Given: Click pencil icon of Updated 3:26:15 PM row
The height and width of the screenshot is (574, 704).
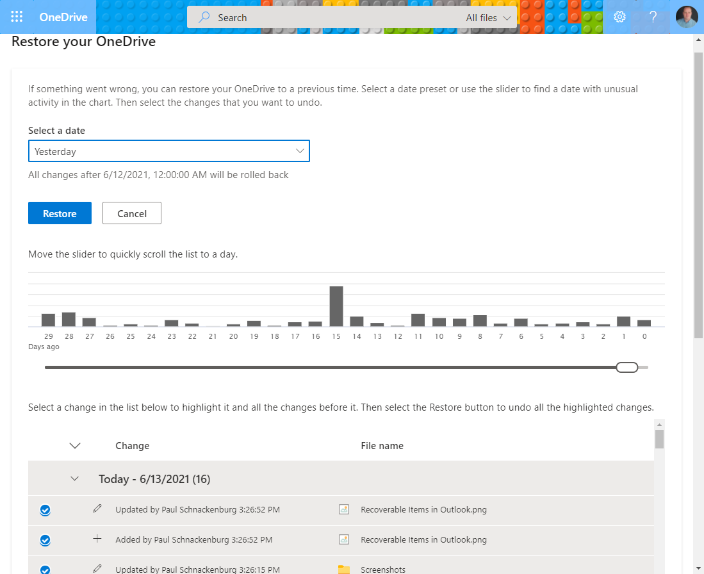Looking at the screenshot, I should tap(97, 569).
